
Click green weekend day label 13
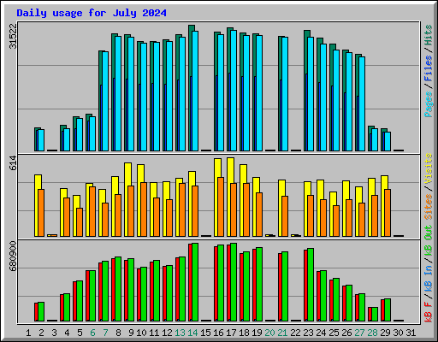coord(180,333)
